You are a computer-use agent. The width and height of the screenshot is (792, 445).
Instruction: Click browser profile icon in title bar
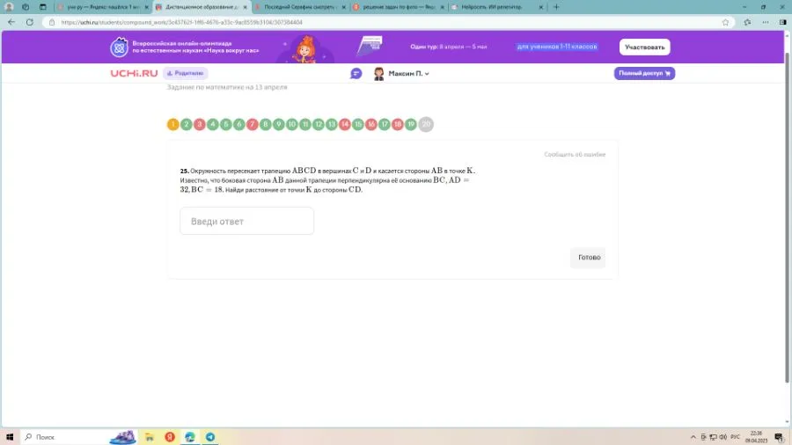coord(9,7)
